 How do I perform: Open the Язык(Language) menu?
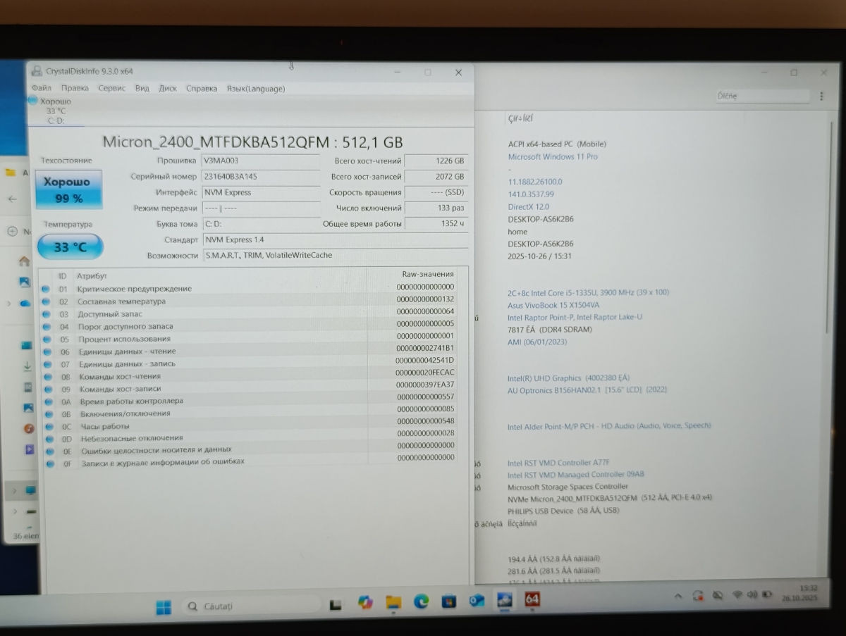coord(255,89)
